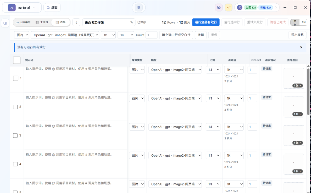The width and height of the screenshot is (311, 193).
Task: Click row 4 image return placeholder
Action: point(294,164)
